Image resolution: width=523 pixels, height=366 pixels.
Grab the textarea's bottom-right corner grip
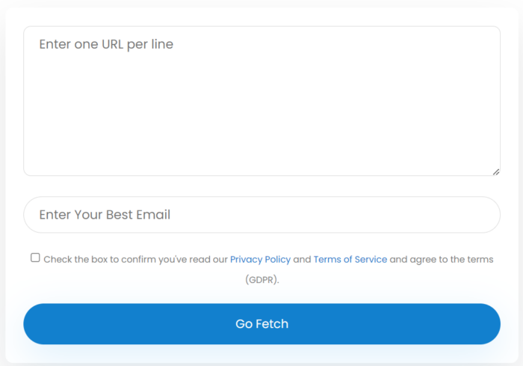(496, 171)
